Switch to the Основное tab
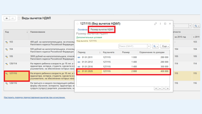Screen dimensions: 202x114 coord(82,29)
